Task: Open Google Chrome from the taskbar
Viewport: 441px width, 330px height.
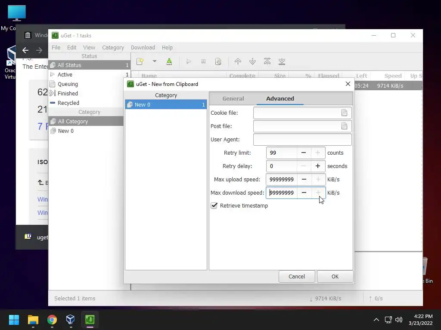Action: pyautogui.click(x=52, y=320)
